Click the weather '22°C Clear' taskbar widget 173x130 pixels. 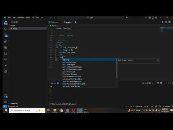[134, 110]
